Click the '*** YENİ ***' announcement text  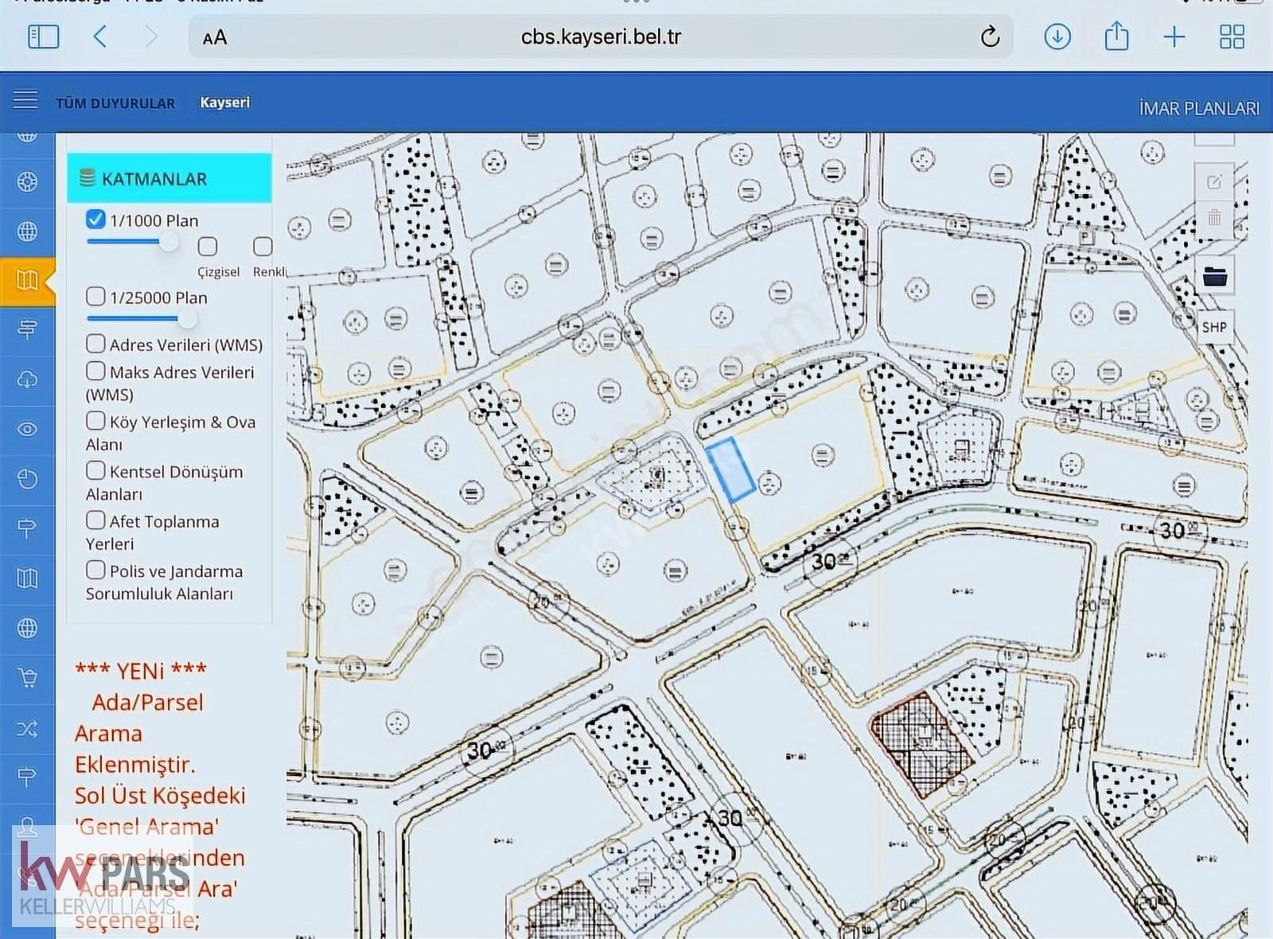tap(141, 671)
